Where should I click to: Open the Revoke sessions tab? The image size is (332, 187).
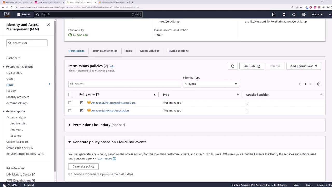(x=178, y=51)
